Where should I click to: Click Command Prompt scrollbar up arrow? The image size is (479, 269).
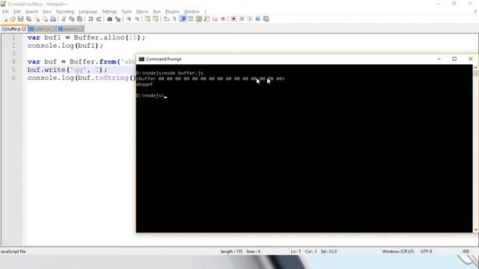(x=475, y=67)
